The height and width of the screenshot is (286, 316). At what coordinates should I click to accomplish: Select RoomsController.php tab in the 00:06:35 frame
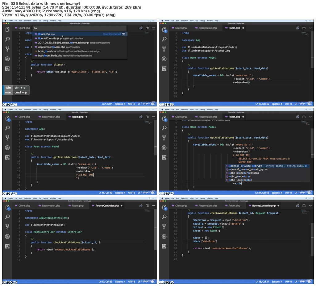pyautogui.click(x=264, y=206)
